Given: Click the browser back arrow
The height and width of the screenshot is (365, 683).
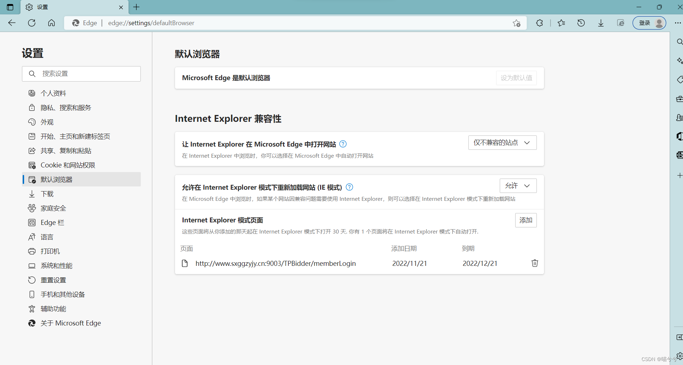Looking at the screenshot, I should click(x=12, y=23).
